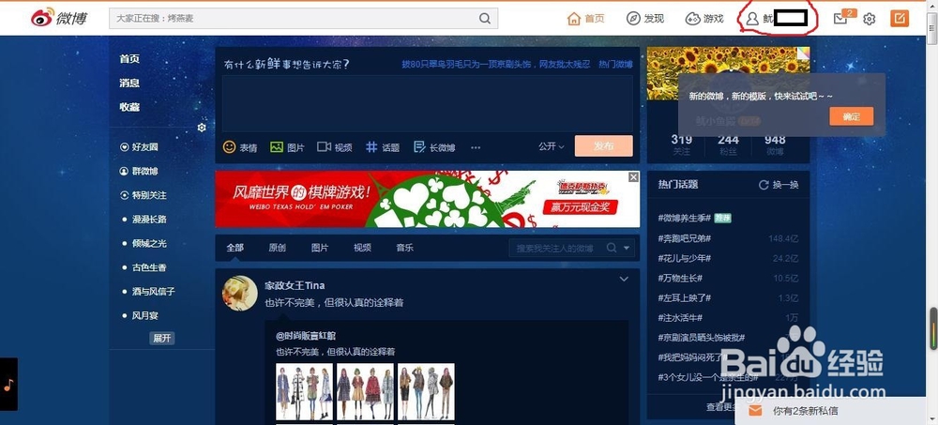Insert a topic via 话题 icon
The image size is (938, 425).
[x=383, y=147]
